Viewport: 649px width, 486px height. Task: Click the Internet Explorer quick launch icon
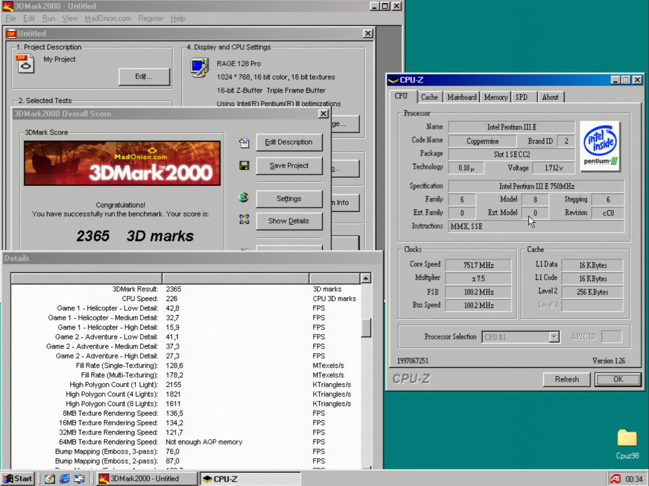(65, 479)
